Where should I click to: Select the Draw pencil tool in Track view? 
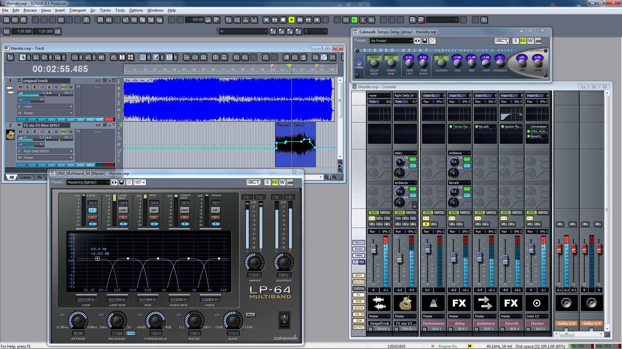tap(88, 57)
